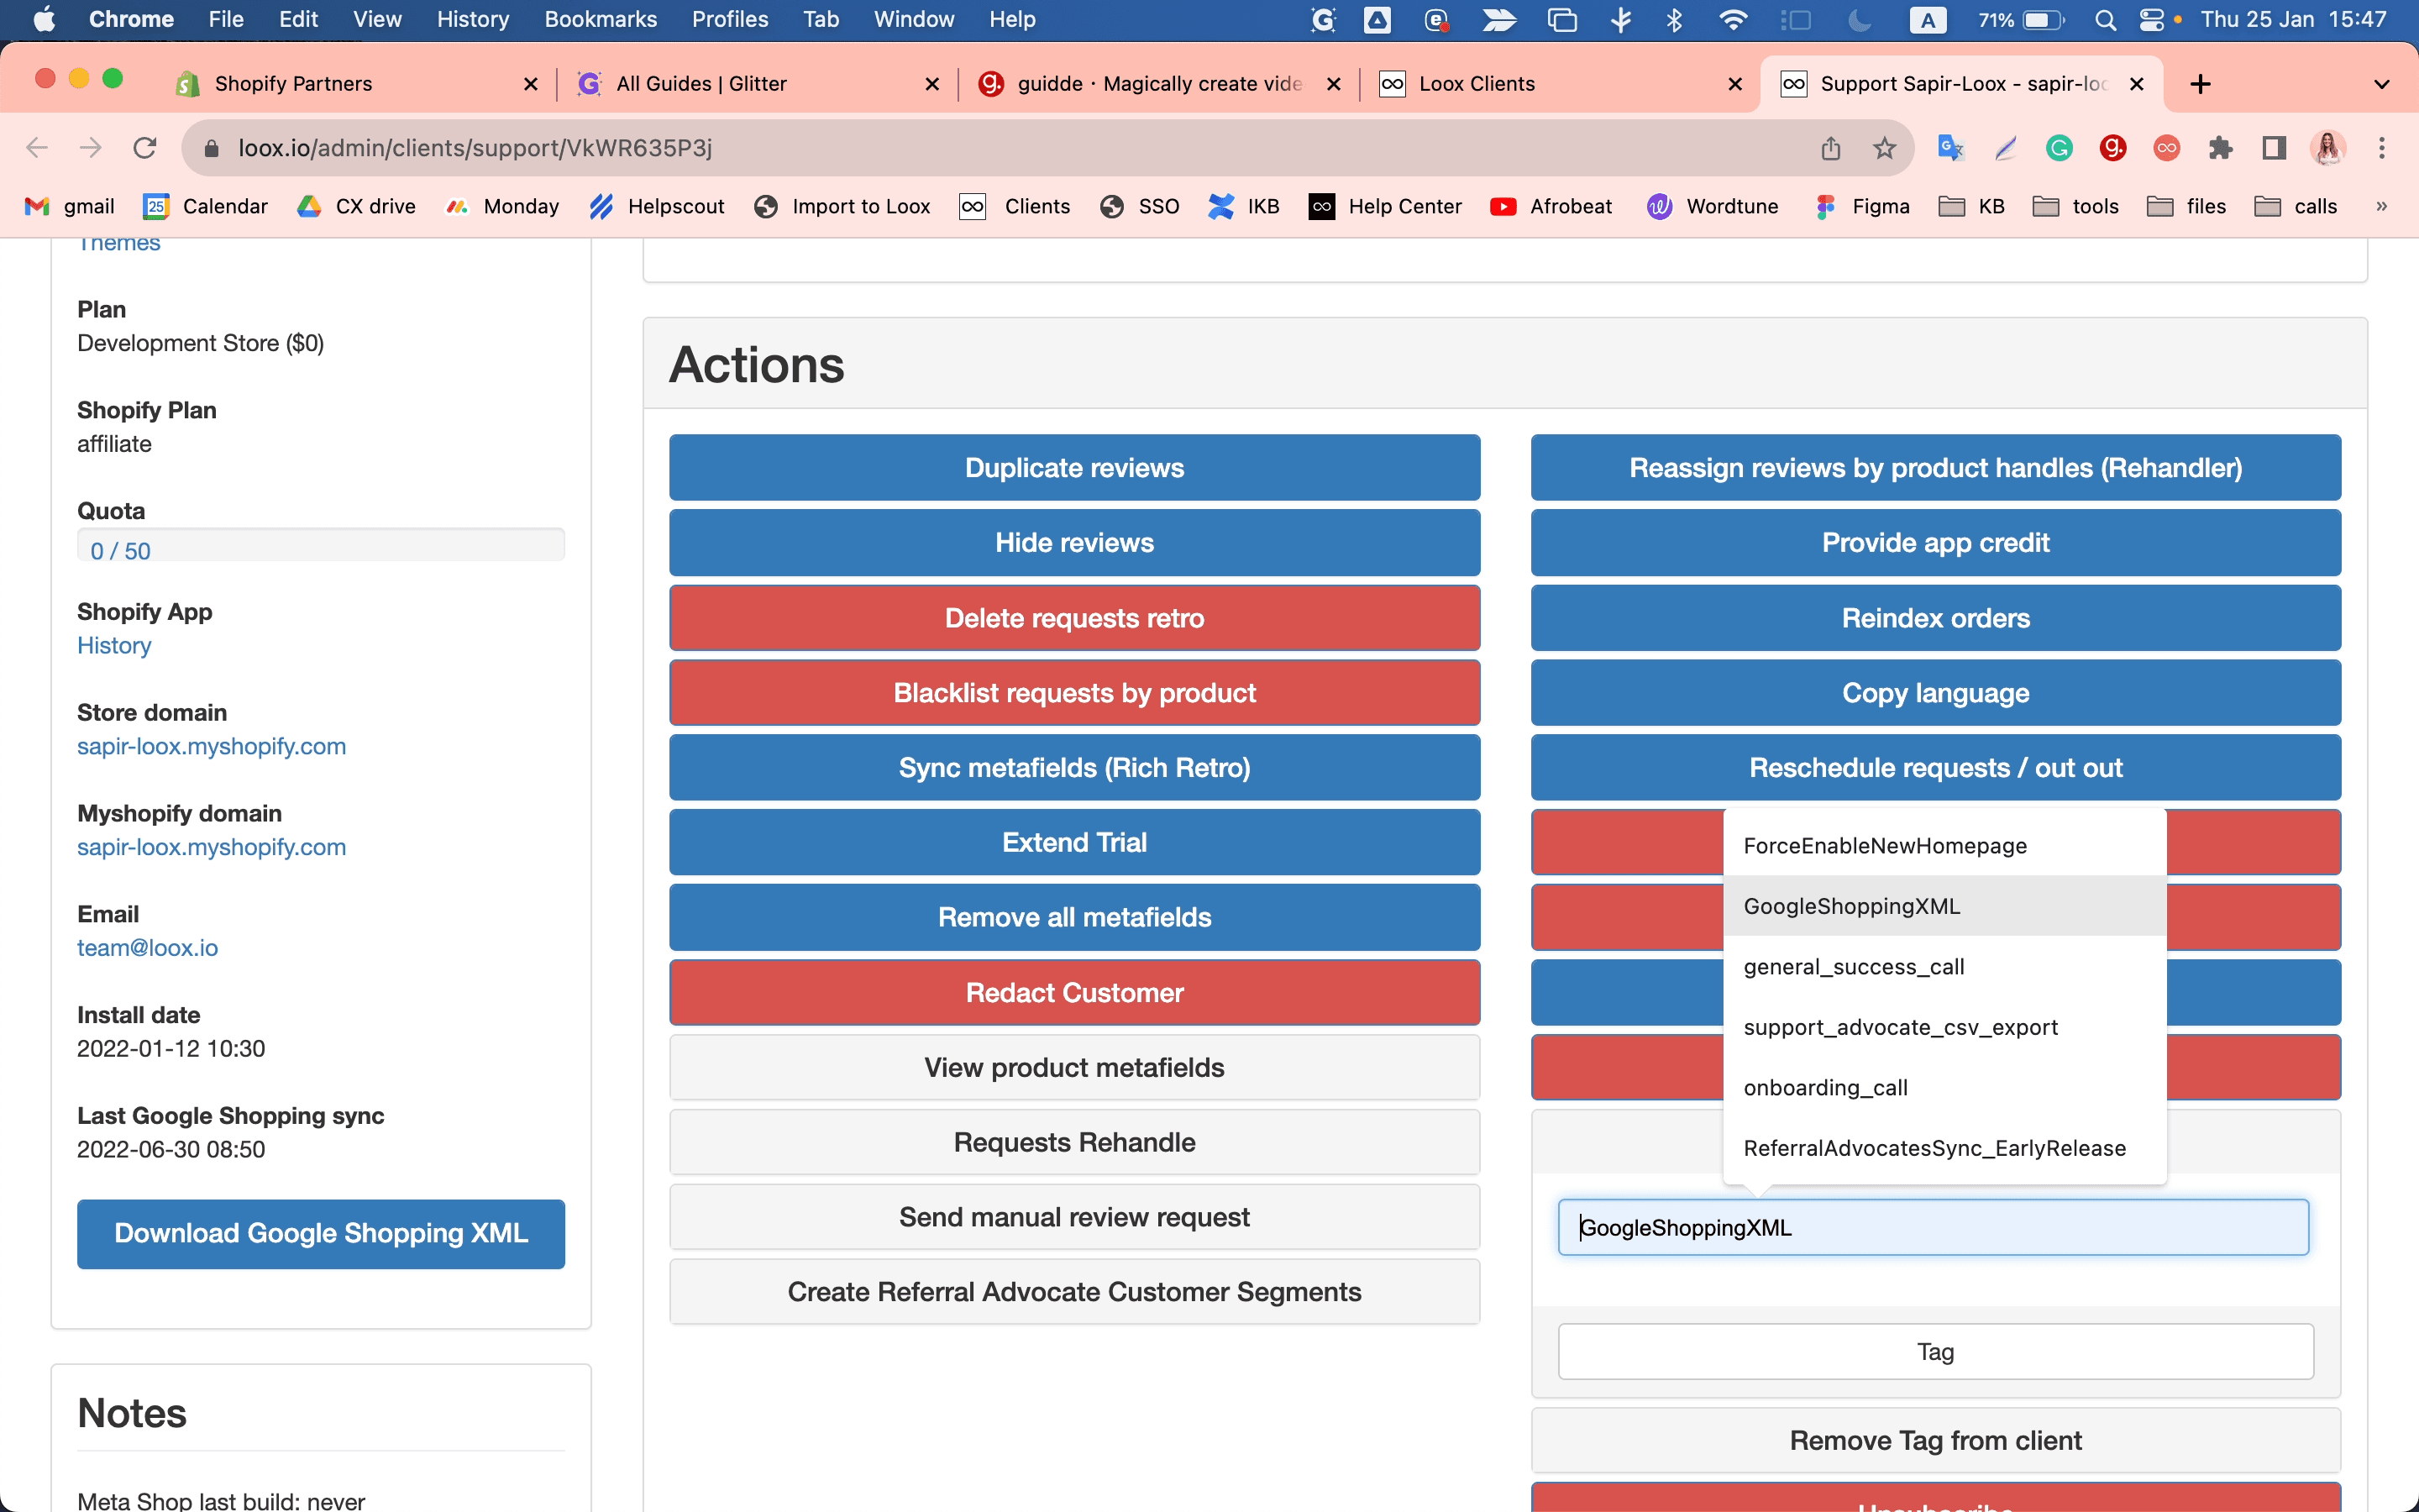2419x1512 pixels.
Task: Click the Grammarly extension icon
Action: [2058, 148]
